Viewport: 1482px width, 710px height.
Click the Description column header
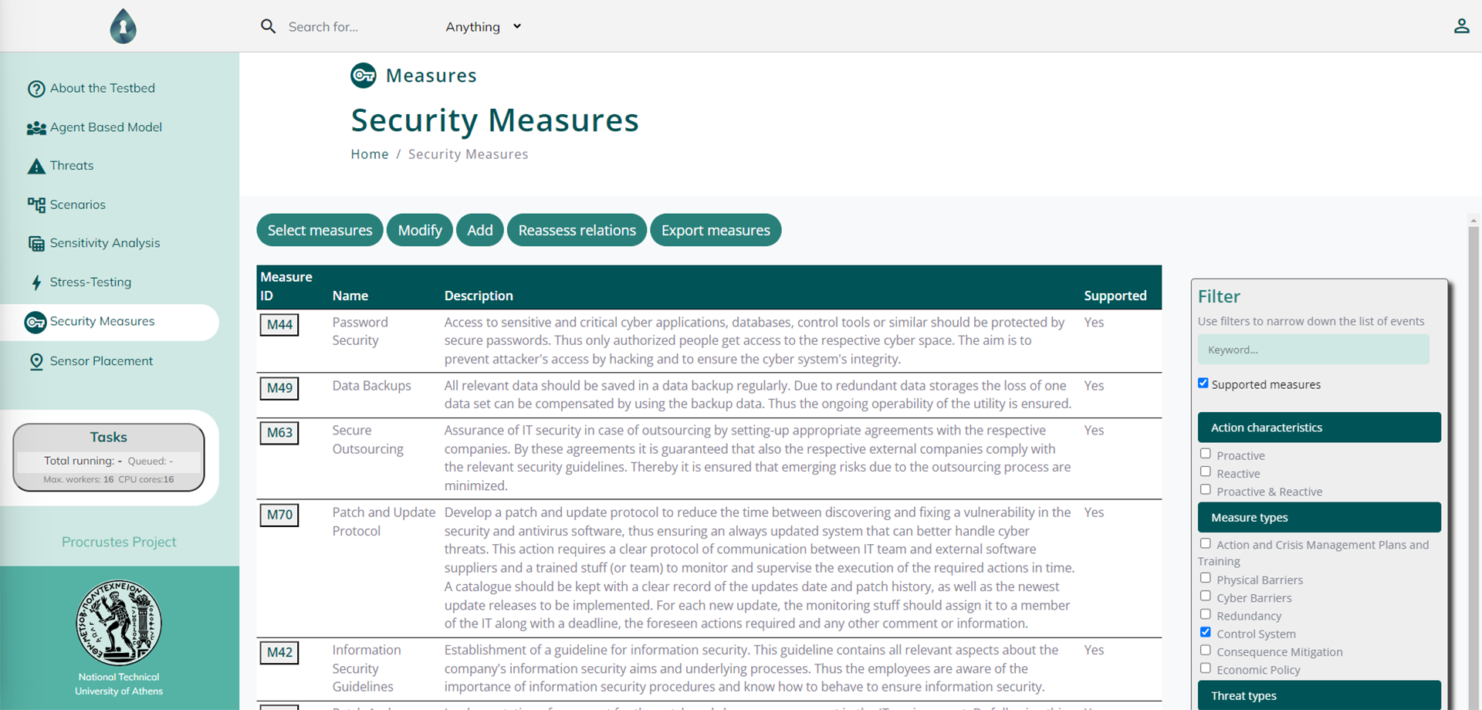pos(479,296)
